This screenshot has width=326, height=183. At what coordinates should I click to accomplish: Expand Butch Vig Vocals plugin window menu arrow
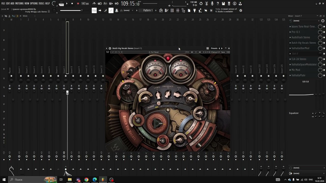tap(107, 48)
